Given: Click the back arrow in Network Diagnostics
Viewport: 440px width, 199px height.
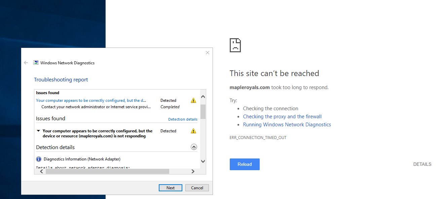Looking at the screenshot, I should click(x=26, y=63).
